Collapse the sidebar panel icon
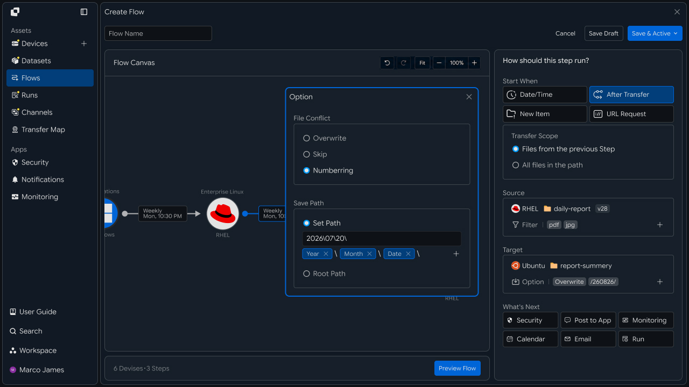Screen dimensions: 689x387 [84, 12]
